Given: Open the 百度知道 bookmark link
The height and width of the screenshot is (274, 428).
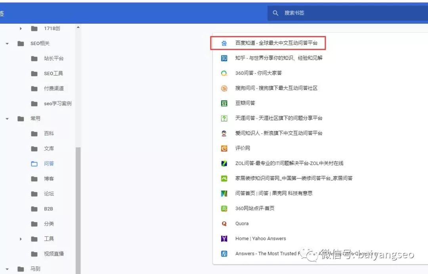Looking at the screenshot, I should click(276, 43).
